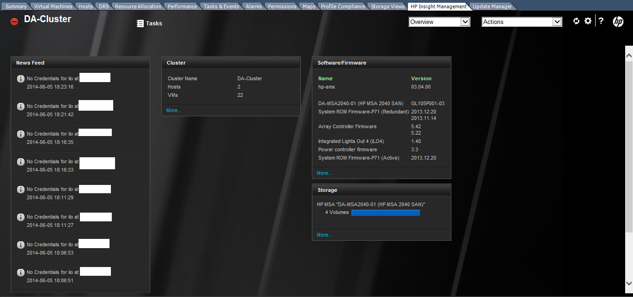Switch to the Alarms tab
The width and height of the screenshot is (633, 297).
(254, 6)
